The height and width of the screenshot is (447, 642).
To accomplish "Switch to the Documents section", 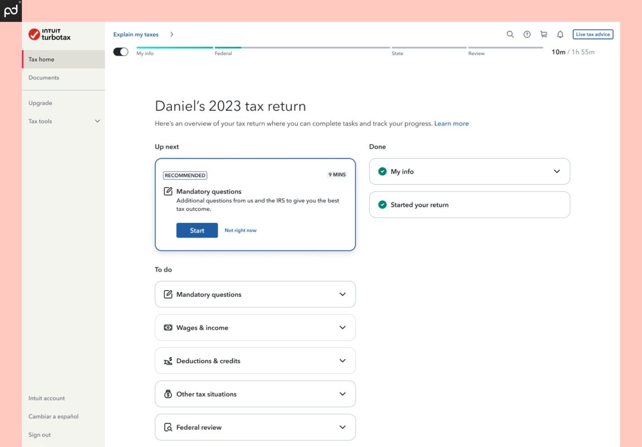I will point(44,77).
